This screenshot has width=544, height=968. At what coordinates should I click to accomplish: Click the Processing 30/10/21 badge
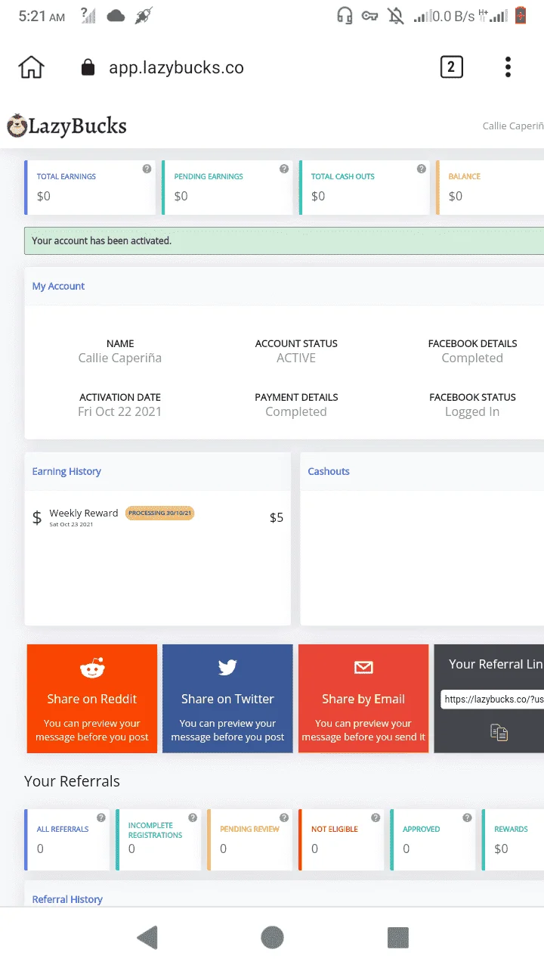159,513
